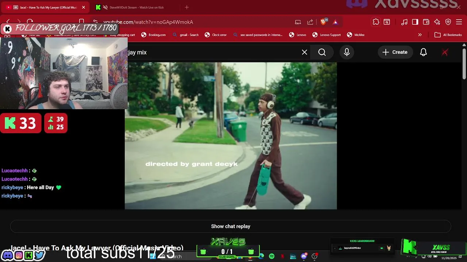The width and height of the screenshot is (467, 262).
Task: Open Spotify from the taskbar
Action: [271, 257]
